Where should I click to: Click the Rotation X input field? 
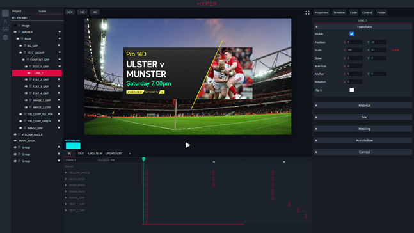pyautogui.click(x=354, y=82)
